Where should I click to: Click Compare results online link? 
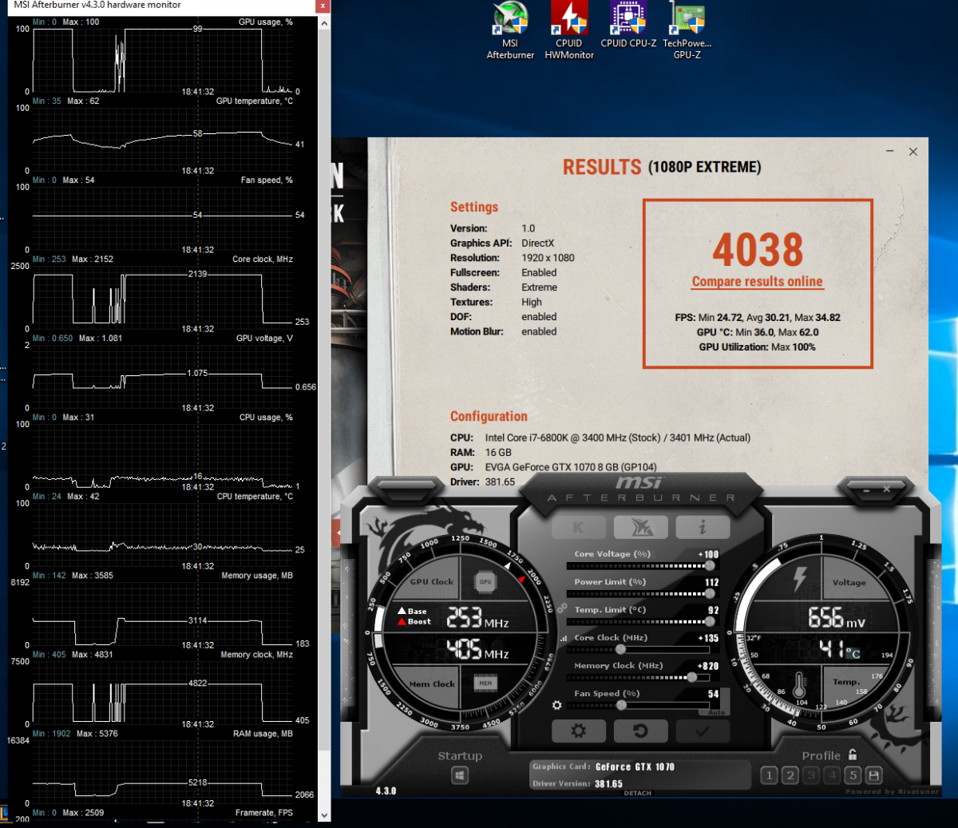click(757, 281)
